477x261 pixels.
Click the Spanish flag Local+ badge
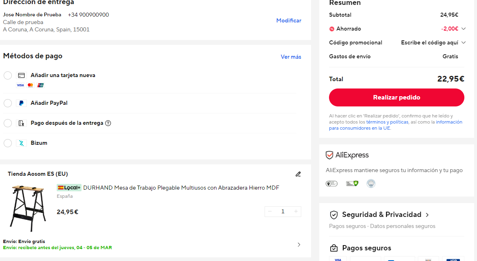(x=69, y=188)
